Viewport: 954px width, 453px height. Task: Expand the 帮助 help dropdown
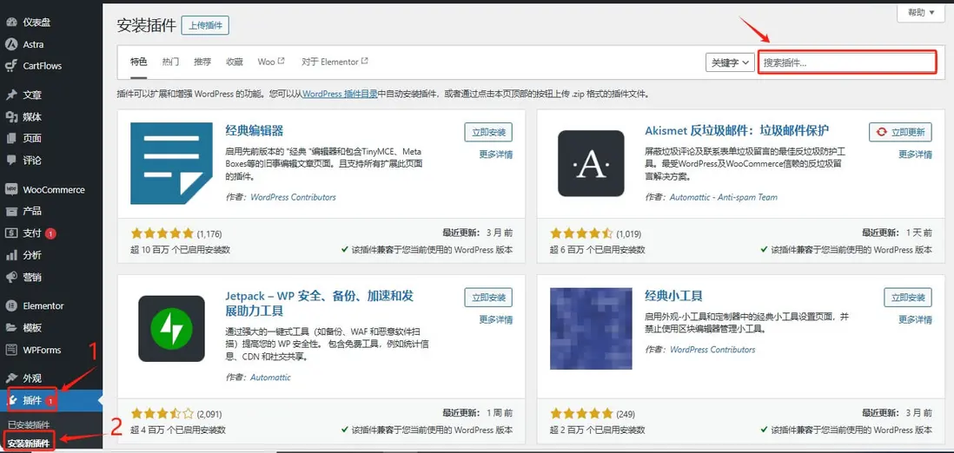click(x=920, y=13)
